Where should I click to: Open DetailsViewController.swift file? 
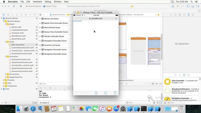click(22, 62)
